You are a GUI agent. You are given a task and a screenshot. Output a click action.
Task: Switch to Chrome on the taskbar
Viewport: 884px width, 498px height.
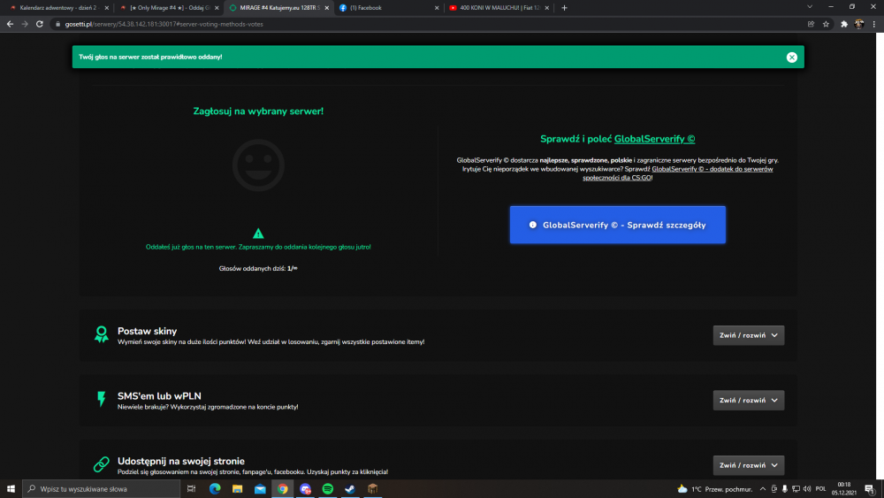pyautogui.click(x=283, y=489)
